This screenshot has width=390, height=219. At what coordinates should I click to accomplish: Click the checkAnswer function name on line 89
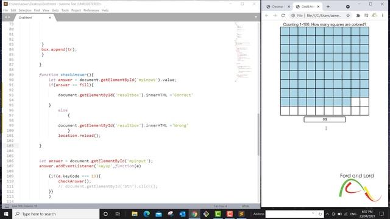73,75
